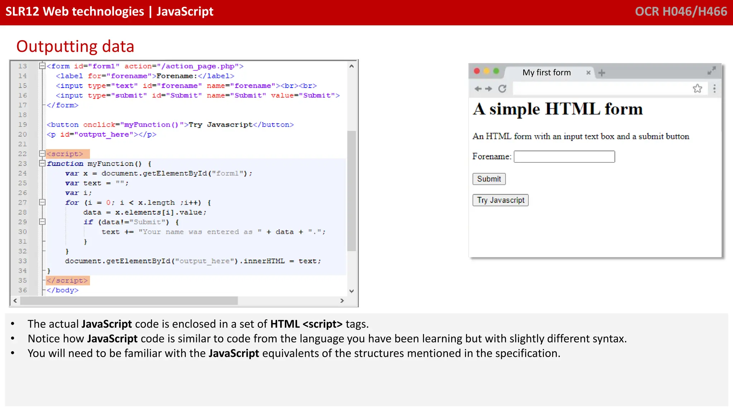This screenshot has height=412, width=733.
Task: Click the code editor scroll up arrow
Action: tap(351, 66)
